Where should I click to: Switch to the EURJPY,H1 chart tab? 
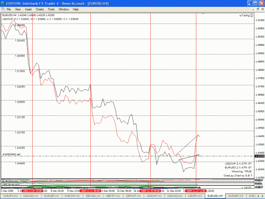point(11,196)
